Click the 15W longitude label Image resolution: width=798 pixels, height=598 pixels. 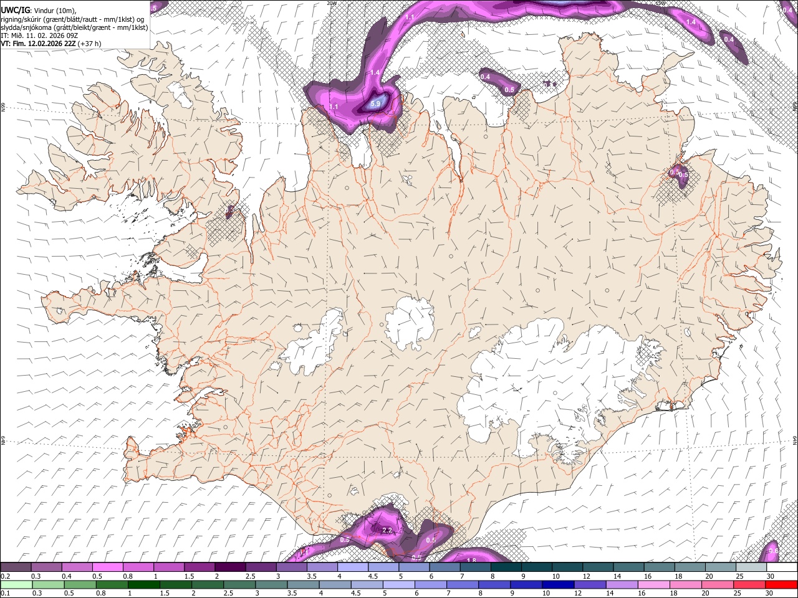point(661,3)
